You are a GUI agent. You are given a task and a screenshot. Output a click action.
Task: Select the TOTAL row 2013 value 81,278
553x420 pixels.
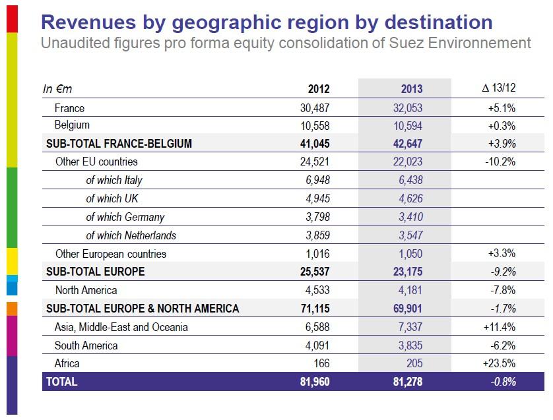408,382
